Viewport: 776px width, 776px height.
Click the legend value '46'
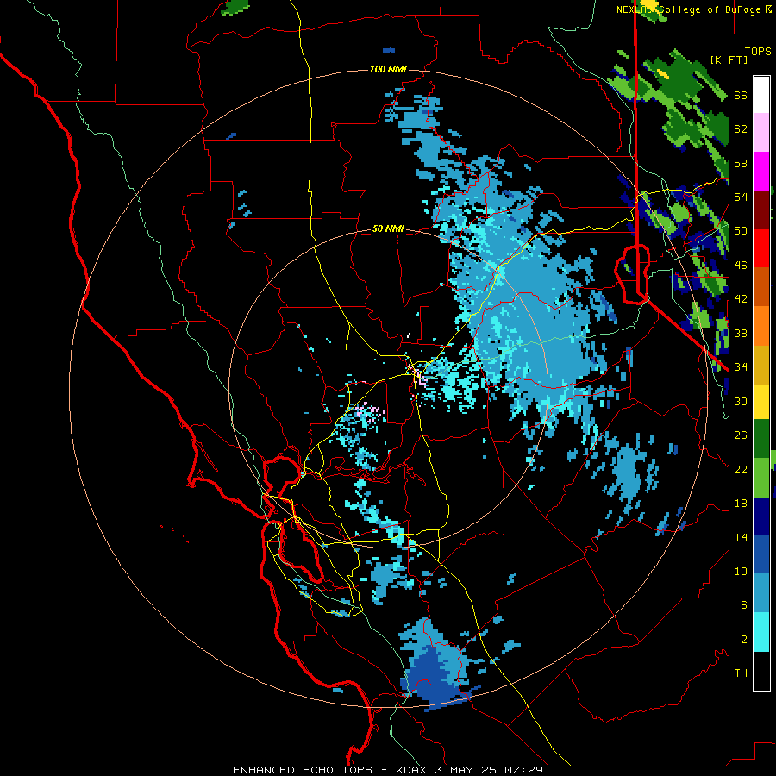tap(741, 266)
